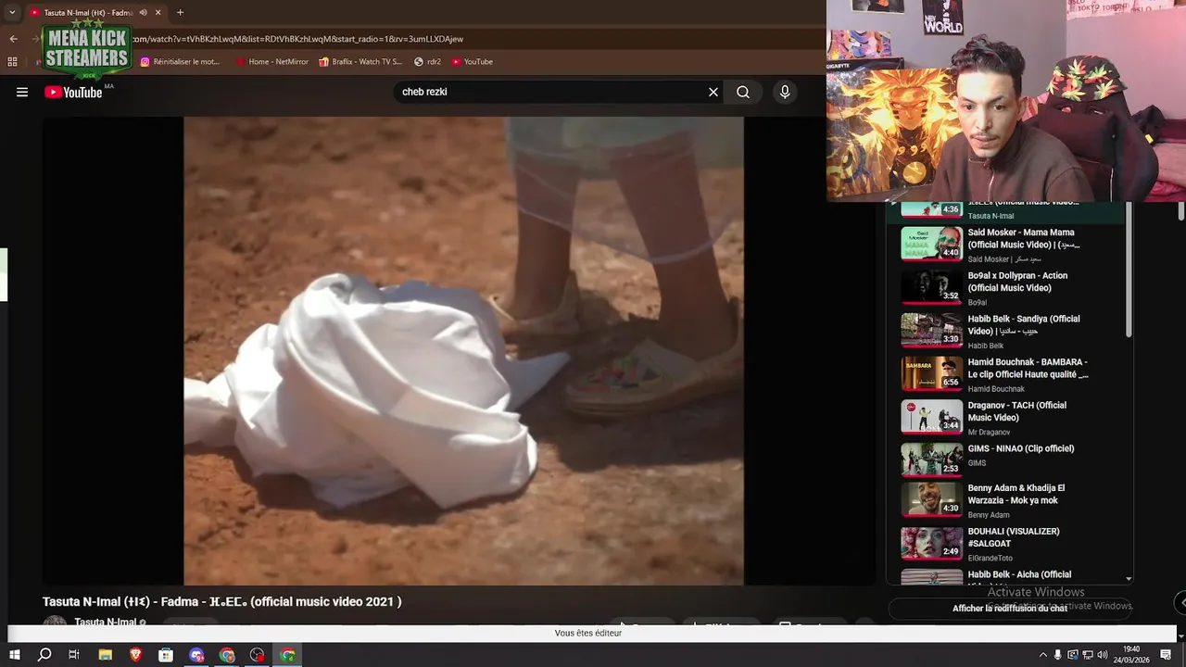Close the Tasuta N-Imal browser tab
This screenshot has height=667, width=1186.
point(158,12)
